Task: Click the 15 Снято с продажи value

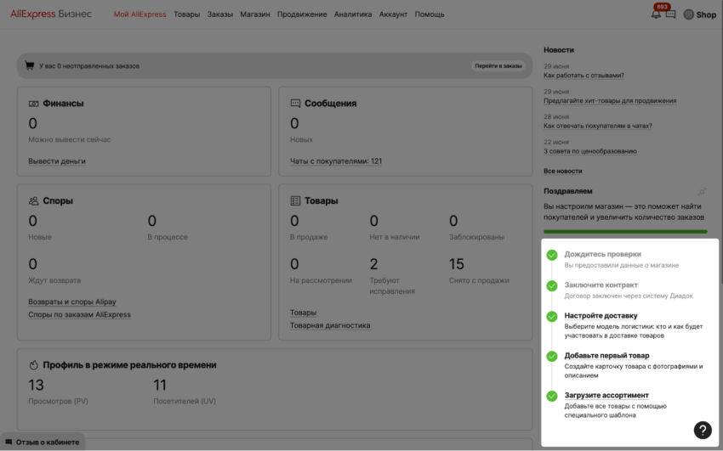Action: [457, 264]
